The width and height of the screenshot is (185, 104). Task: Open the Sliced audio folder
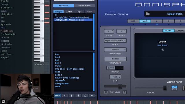click(6, 44)
